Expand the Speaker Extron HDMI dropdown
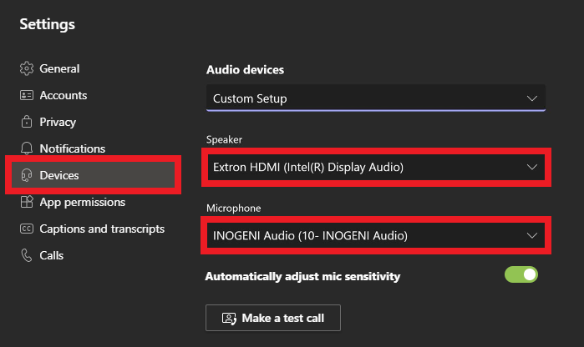Viewport: 584px width, 347px height. pos(376,167)
